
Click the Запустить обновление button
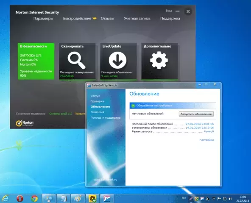tap(196, 114)
